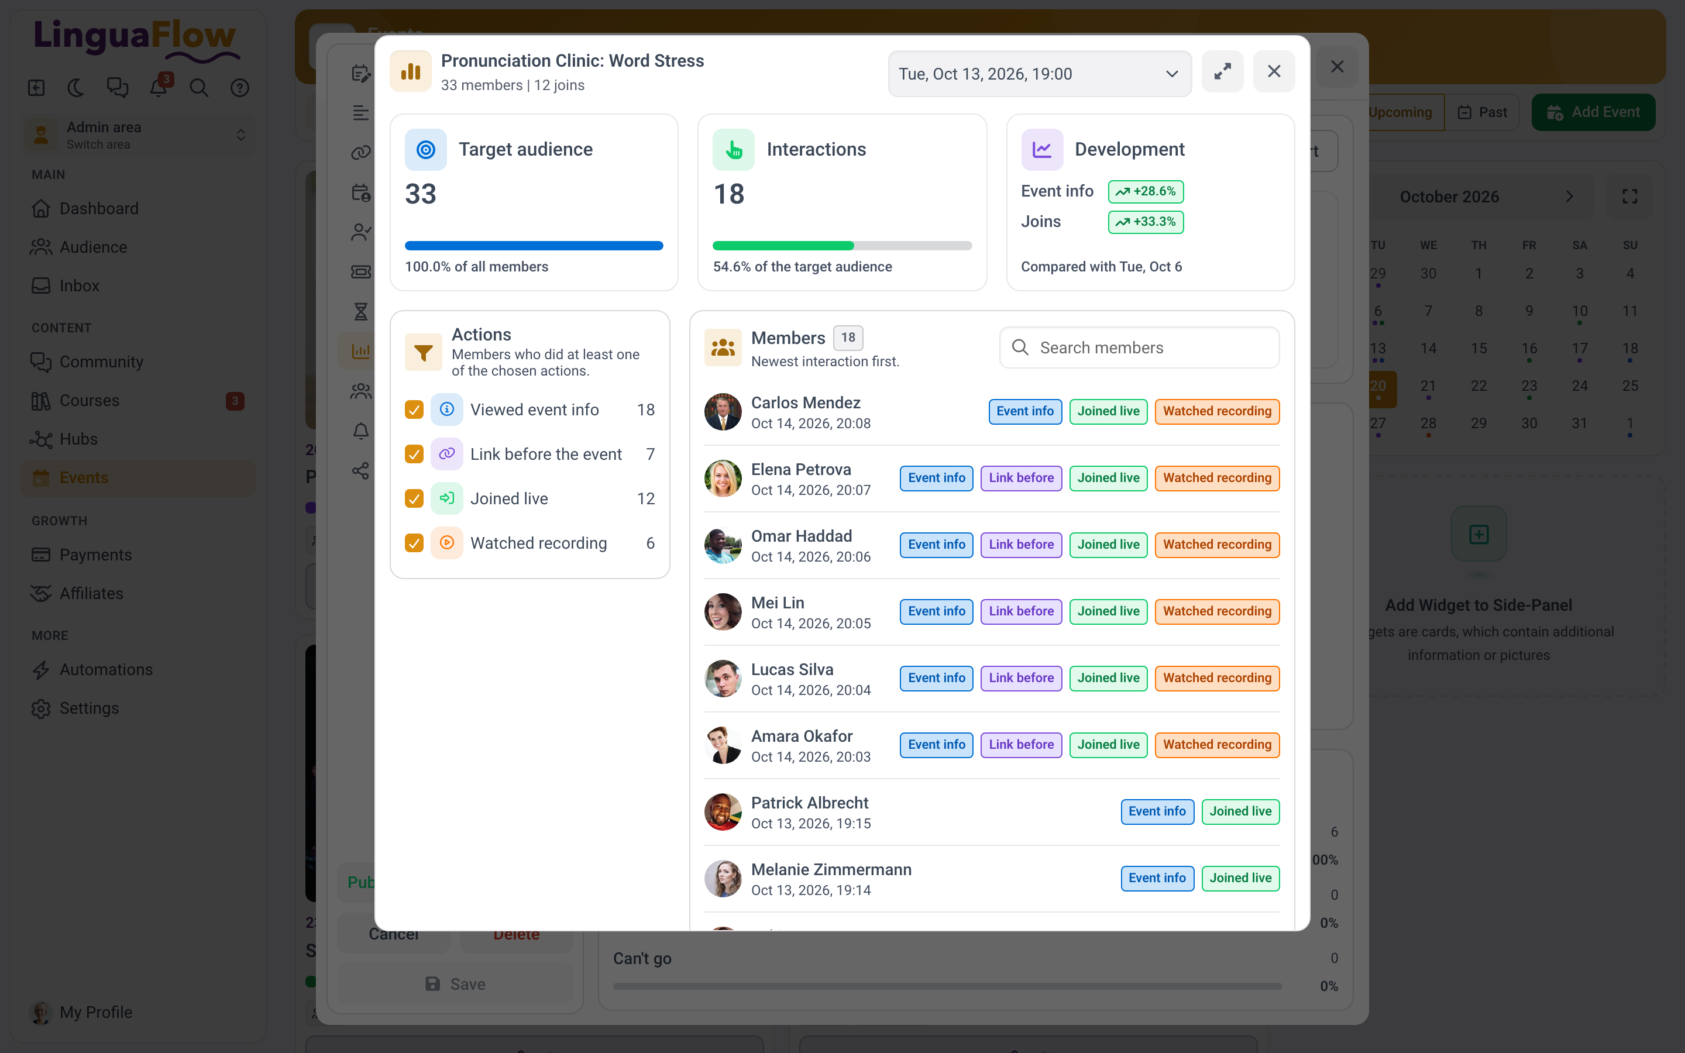The image size is (1685, 1053).
Task: Expand the Admin area switcher
Action: [x=139, y=135]
